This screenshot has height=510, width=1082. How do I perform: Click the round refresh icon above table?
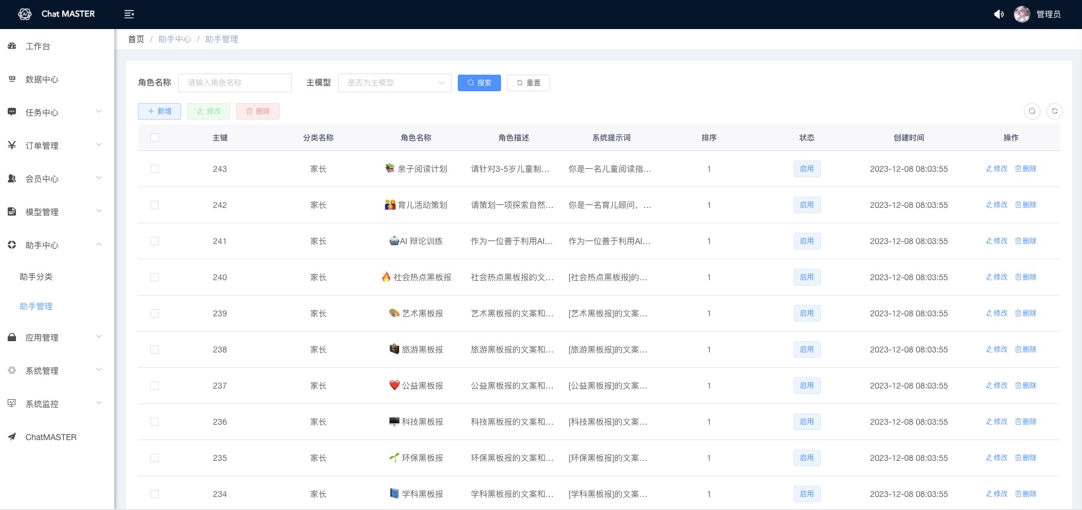1055,111
